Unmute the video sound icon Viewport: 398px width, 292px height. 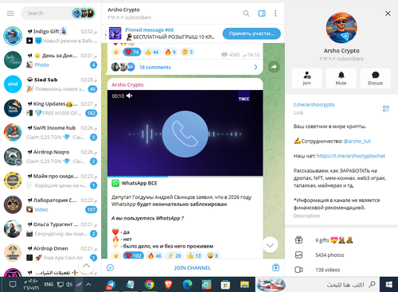tap(130, 95)
